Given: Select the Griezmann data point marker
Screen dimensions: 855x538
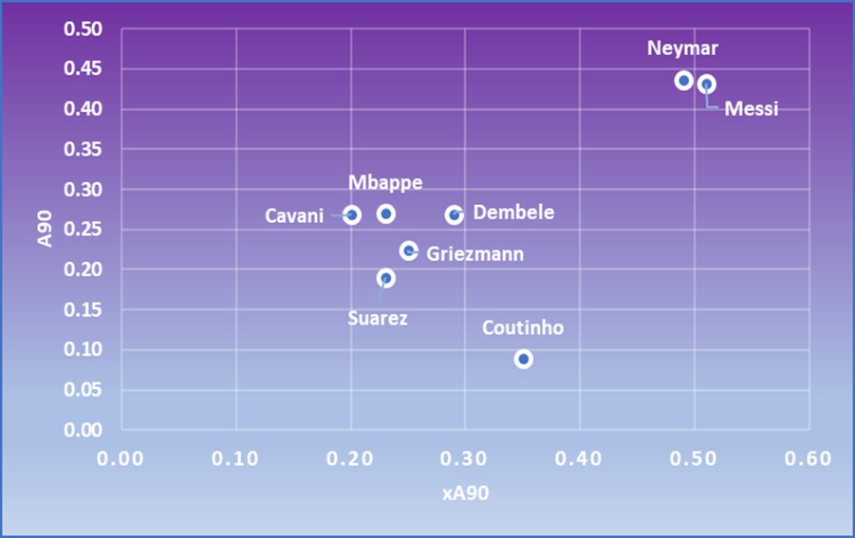Looking at the screenshot, I should (x=409, y=250).
